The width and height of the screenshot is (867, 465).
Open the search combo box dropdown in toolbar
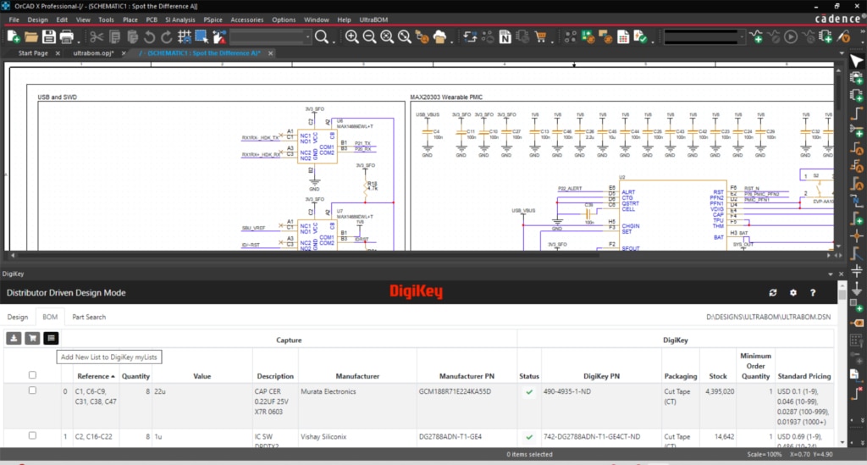tap(306, 37)
